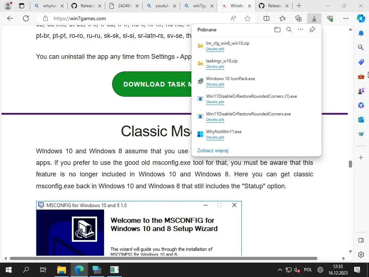The width and height of the screenshot is (369, 277).
Task: Open the MSCONFIG setup wizard screenshot
Action: coord(139,228)
